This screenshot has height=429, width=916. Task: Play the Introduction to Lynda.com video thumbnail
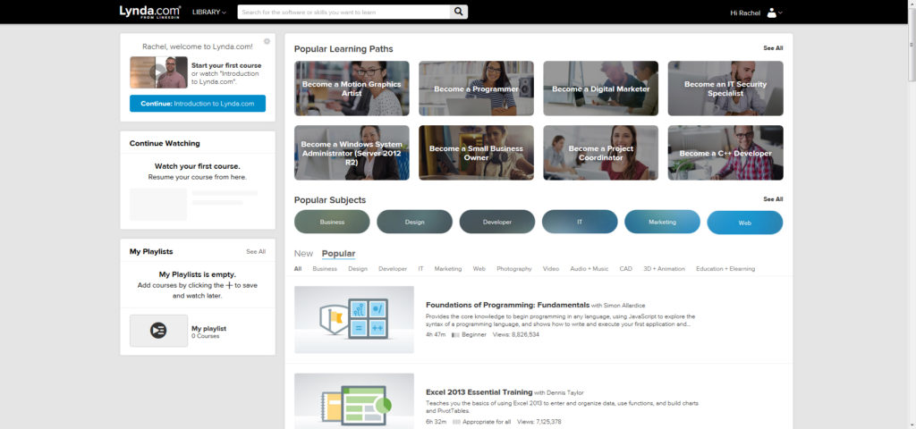[x=158, y=72]
